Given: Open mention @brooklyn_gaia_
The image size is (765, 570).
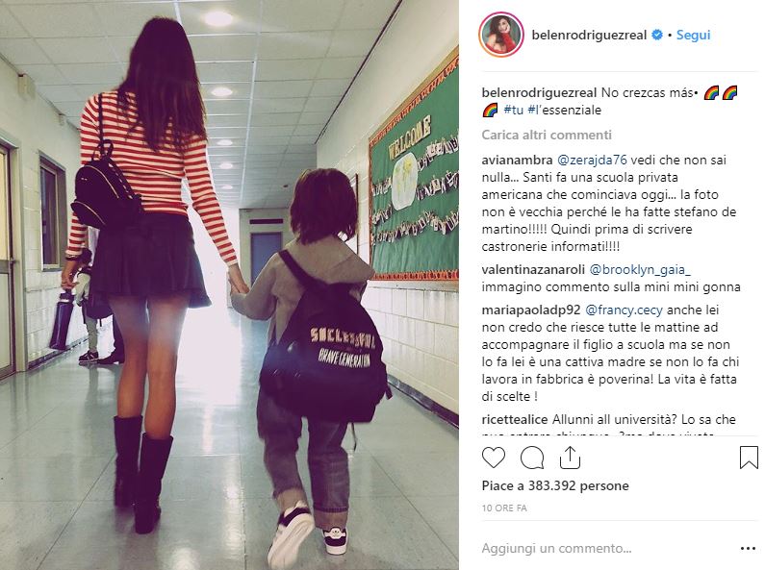Looking at the screenshot, I should point(640,270).
